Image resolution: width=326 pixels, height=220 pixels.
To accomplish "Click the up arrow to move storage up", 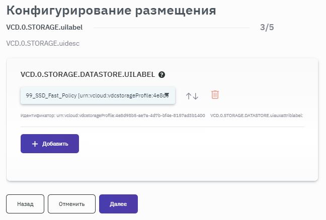I will tap(189, 96).
